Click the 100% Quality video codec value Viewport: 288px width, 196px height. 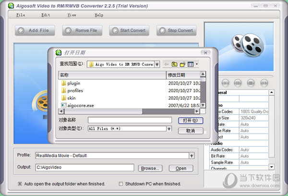[x=253, y=111]
